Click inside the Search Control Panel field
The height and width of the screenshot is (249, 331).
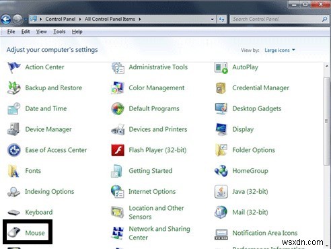click(x=277, y=20)
